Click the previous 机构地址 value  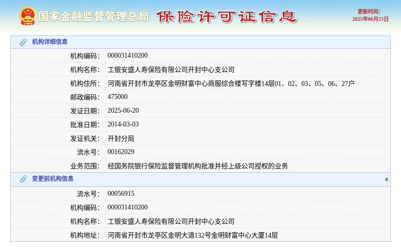tap(193, 235)
